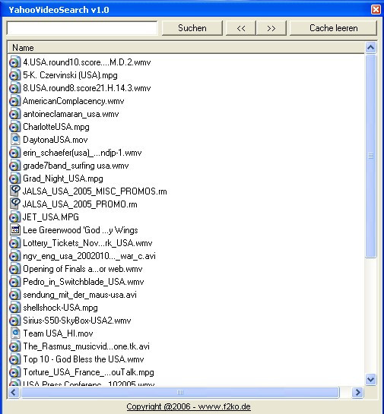Select file name Torture_USA_France_...ouTalk.mpg

click(88, 372)
